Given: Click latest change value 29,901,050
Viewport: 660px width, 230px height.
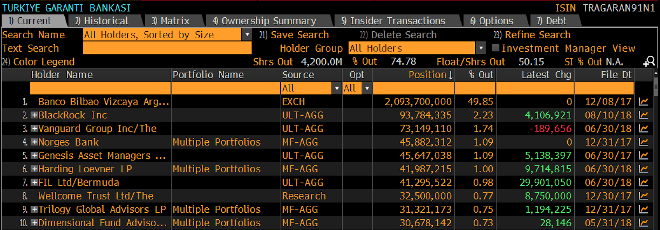Looking at the screenshot, I should tap(545, 182).
